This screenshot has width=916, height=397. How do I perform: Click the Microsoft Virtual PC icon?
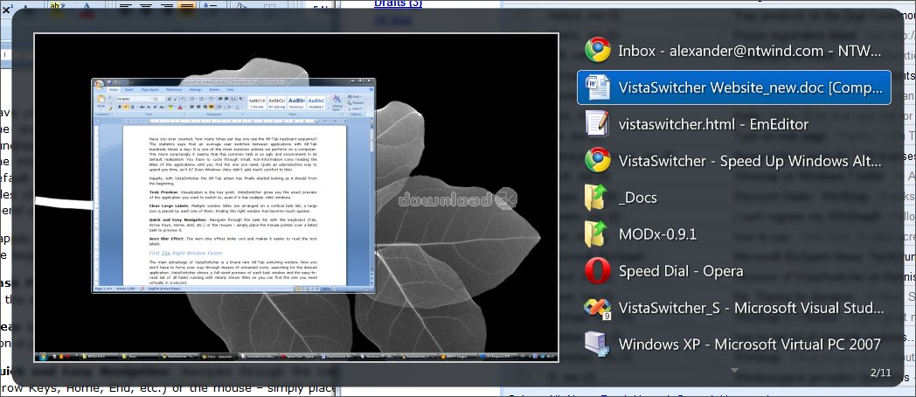point(598,344)
